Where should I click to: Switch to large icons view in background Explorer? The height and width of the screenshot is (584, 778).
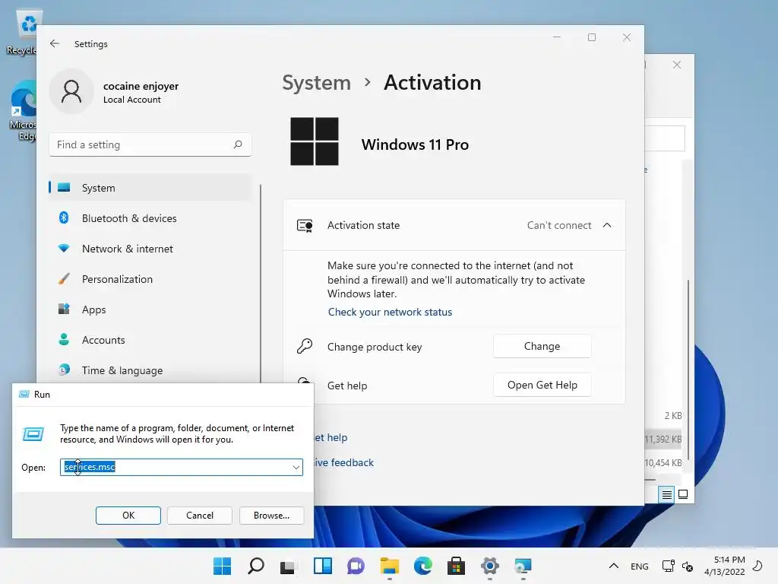click(x=683, y=494)
